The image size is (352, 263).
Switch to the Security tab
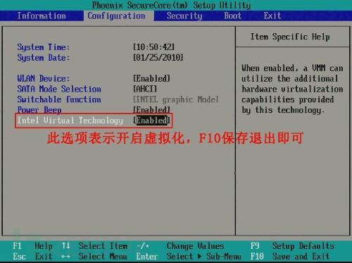[184, 16]
